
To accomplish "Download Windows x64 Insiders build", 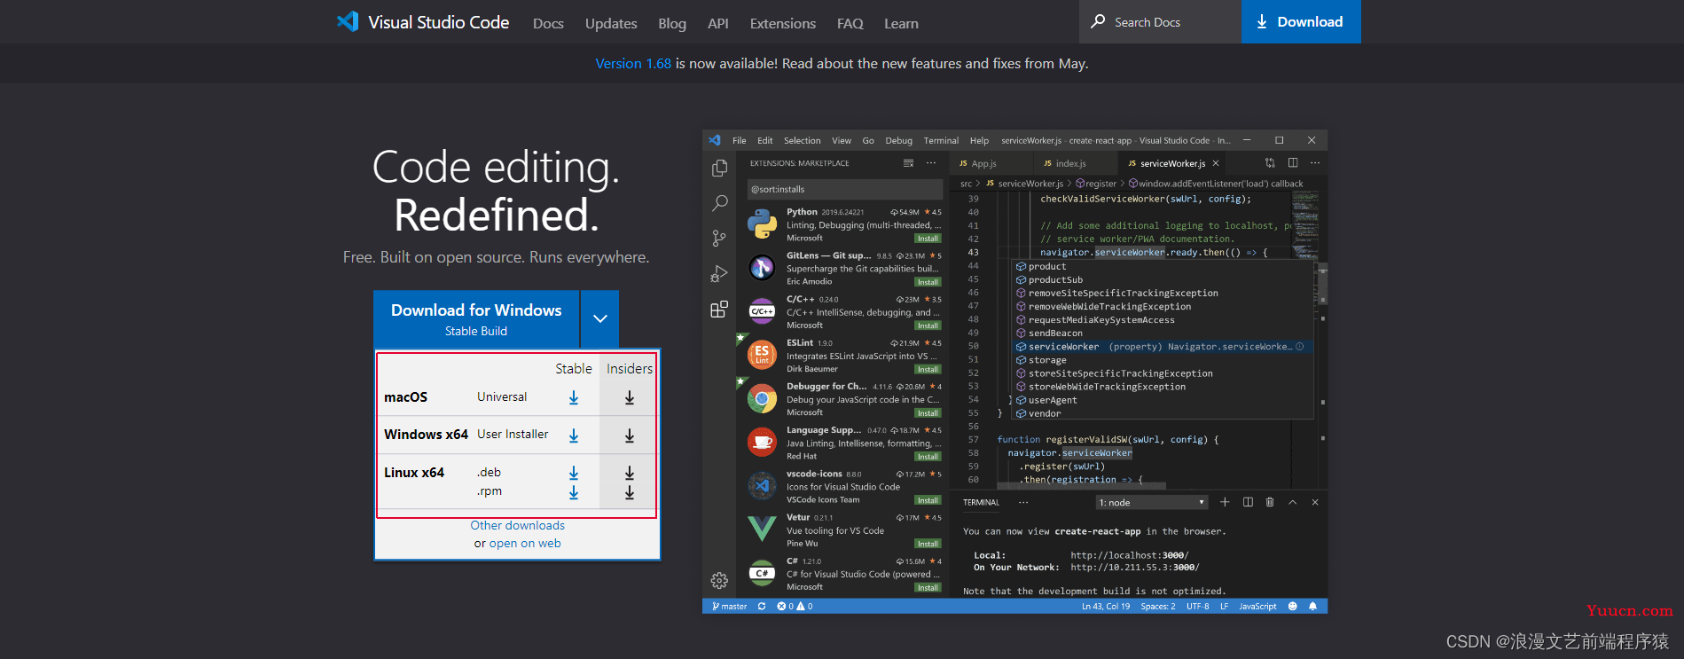I will (x=630, y=435).
